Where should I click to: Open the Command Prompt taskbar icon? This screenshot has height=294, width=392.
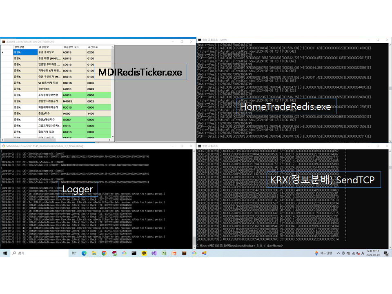pos(134,253)
